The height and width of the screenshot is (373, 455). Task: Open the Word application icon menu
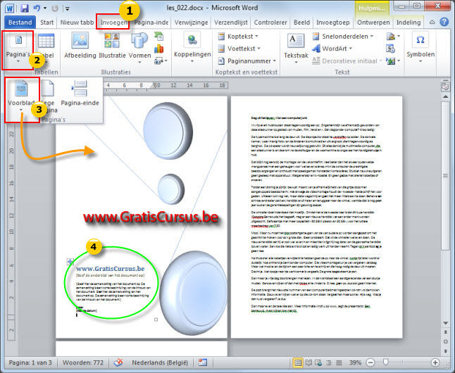[10, 8]
